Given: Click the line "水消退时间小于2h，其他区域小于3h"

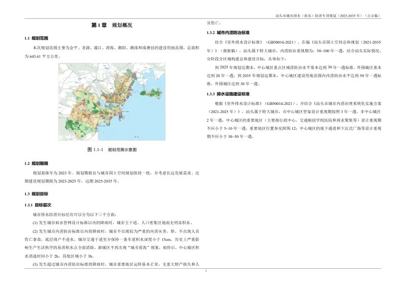Looking at the screenshot, I should 59,256.
